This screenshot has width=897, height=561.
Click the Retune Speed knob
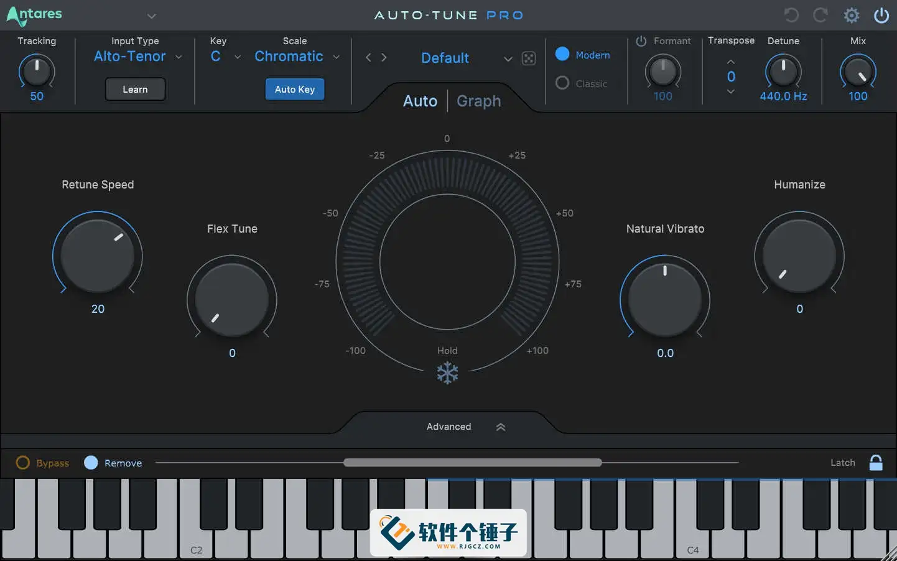pos(98,256)
